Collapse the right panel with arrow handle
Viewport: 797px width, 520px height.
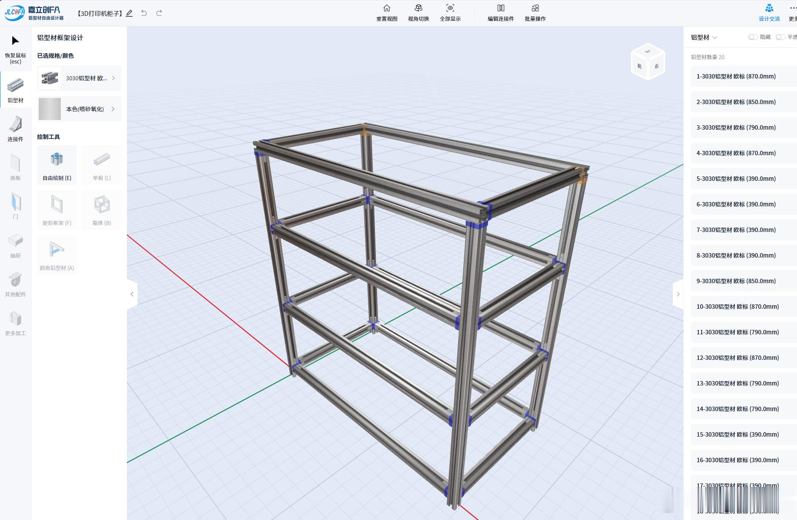[x=678, y=294]
